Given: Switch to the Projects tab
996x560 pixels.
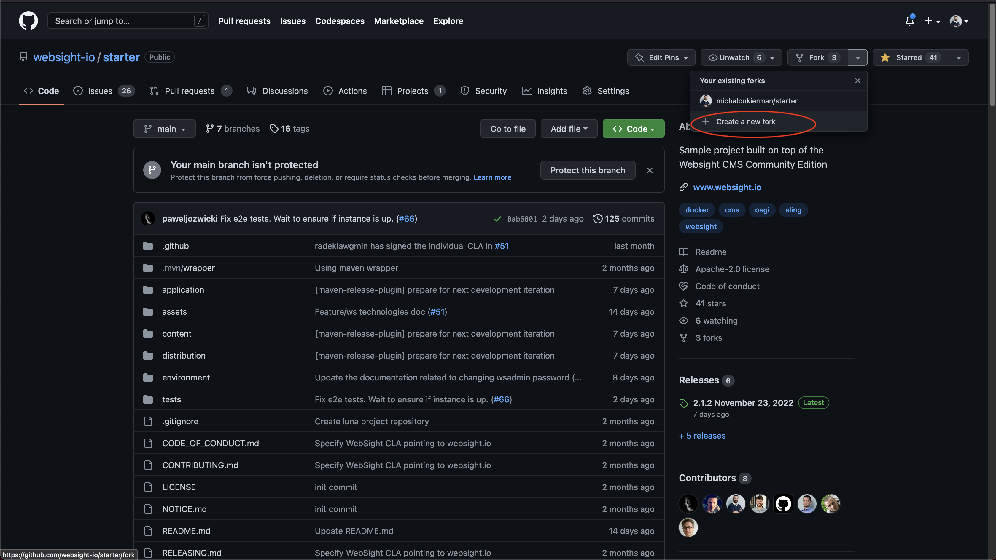Looking at the screenshot, I should 413,91.
